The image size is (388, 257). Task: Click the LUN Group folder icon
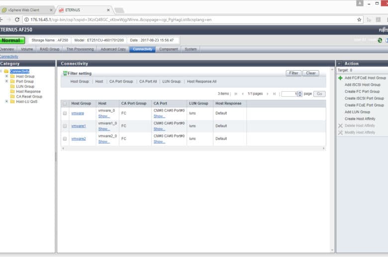[x=12, y=86]
